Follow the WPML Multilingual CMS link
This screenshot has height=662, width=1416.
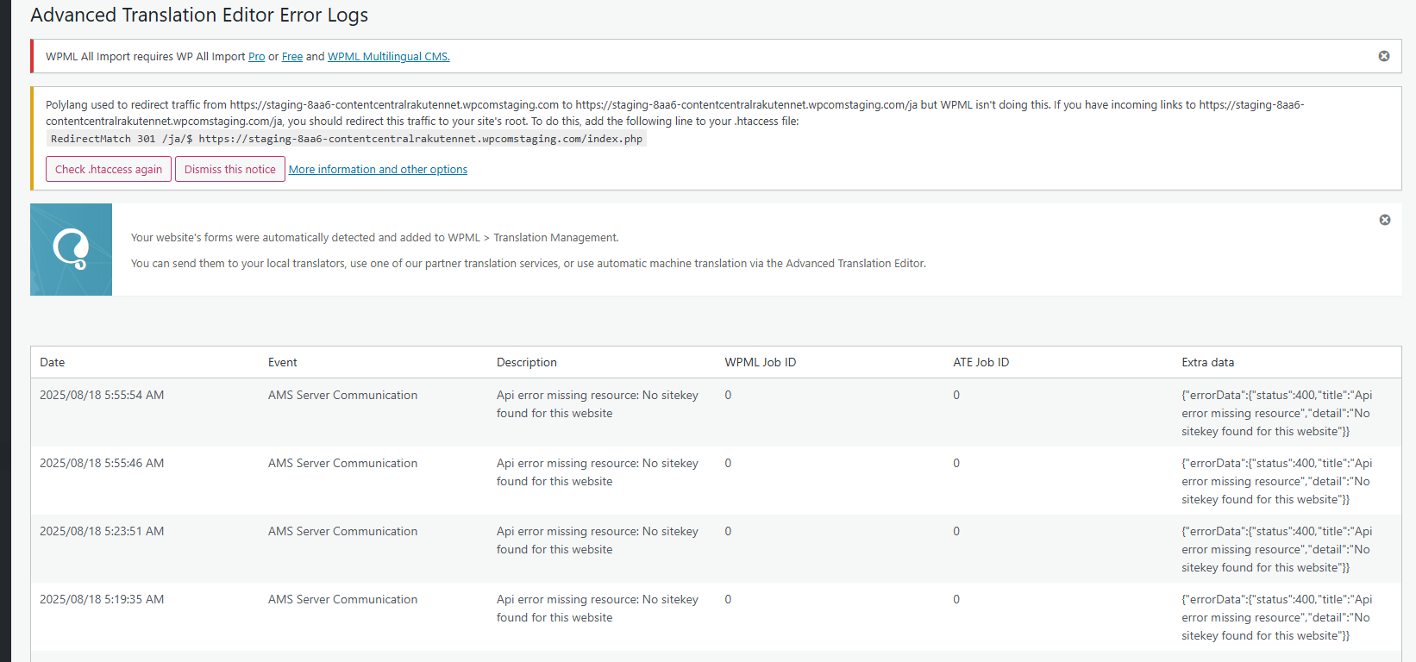[388, 57]
